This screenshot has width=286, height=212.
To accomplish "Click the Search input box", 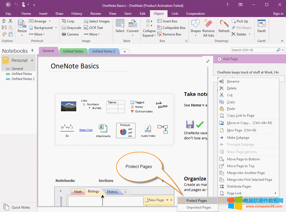I will click(253, 50).
